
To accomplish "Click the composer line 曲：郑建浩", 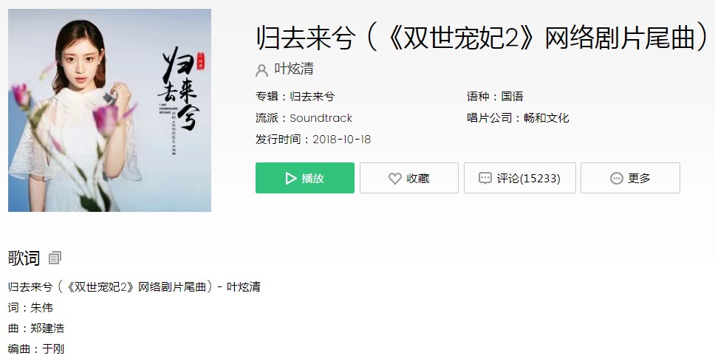I will click(x=36, y=329).
